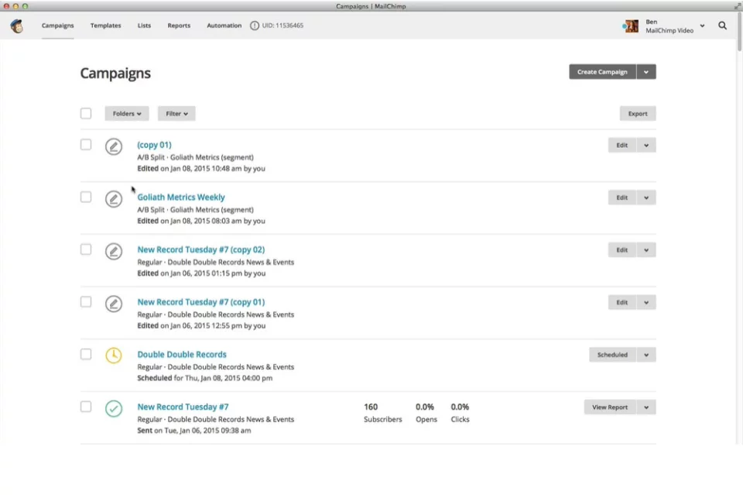The height and width of the screenshot is (495, 743).
Task: Click the pencil icon beside (copy 01)
Action: click(114, 146)
